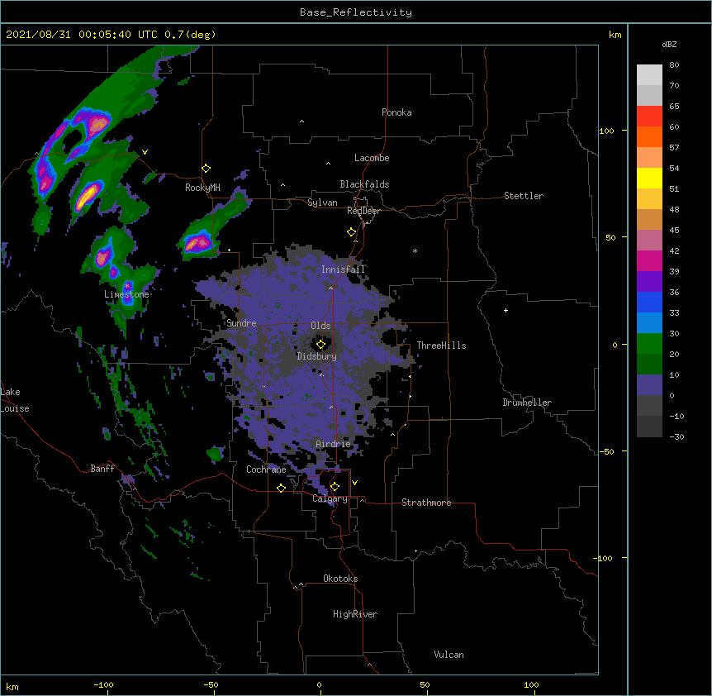712x696 pixels.
Task: Click the 80 value at legend top
Action: [x=674, y=65]
